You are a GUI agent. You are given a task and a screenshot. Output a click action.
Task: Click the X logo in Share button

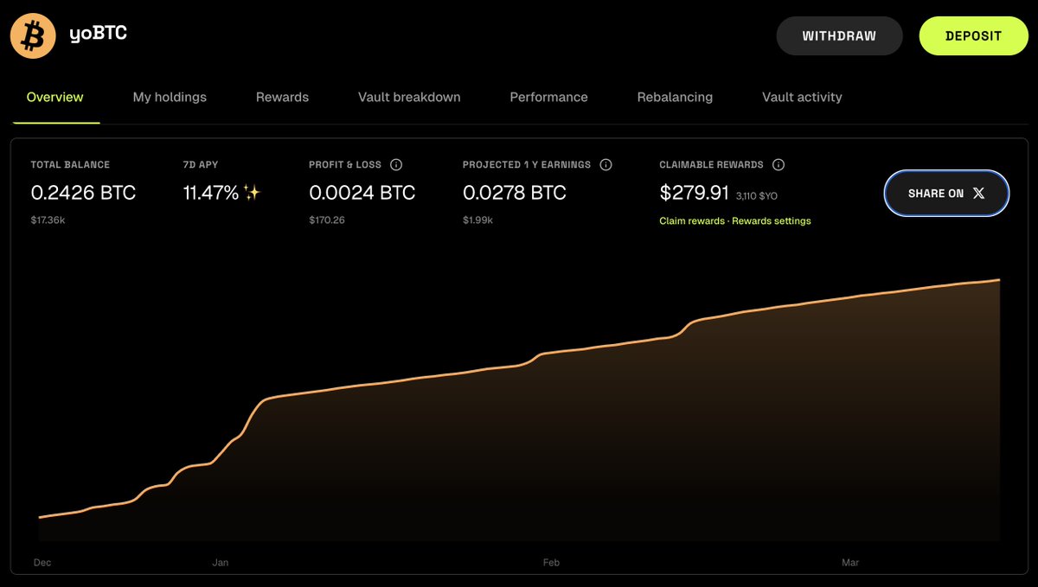tap(978, 194)
